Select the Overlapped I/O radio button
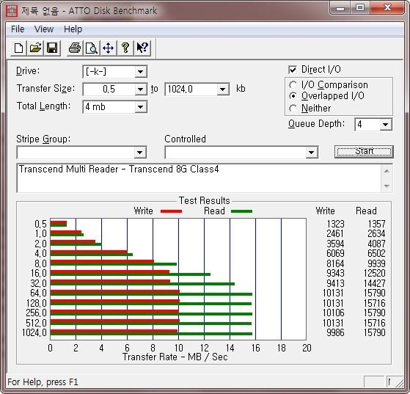 click(x=293, y=96)
